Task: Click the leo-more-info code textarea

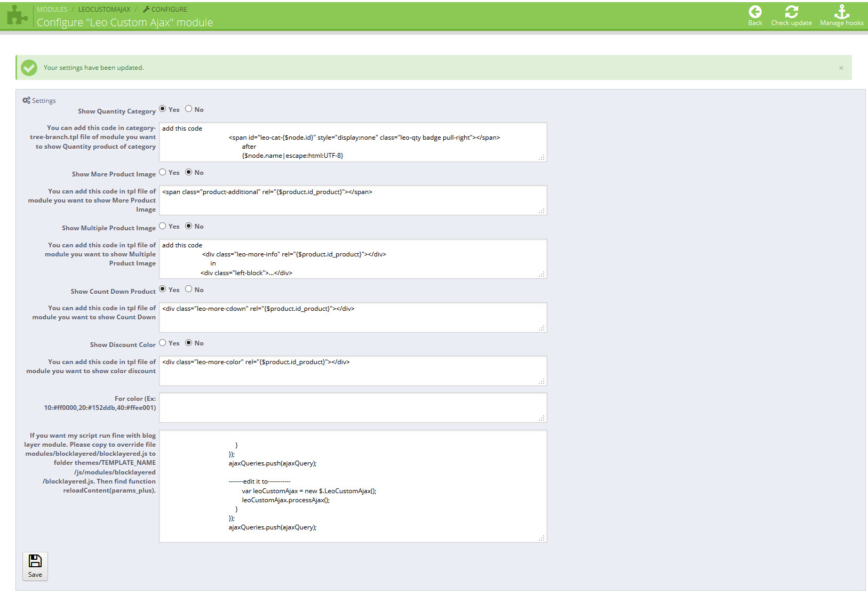Action: tap(353, 259)
